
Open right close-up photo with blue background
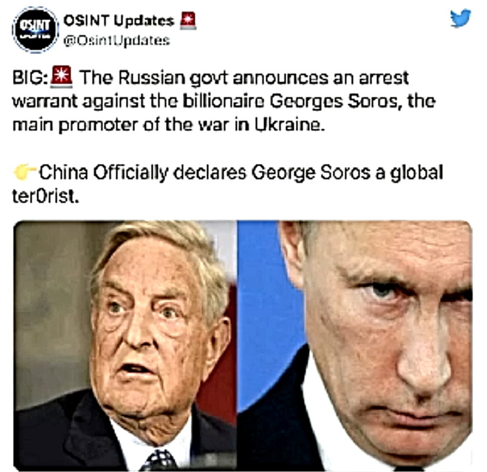pyautogui.click(x=355, y=345)
